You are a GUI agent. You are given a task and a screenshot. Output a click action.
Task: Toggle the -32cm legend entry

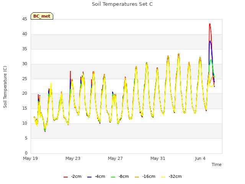coord(171,176)
